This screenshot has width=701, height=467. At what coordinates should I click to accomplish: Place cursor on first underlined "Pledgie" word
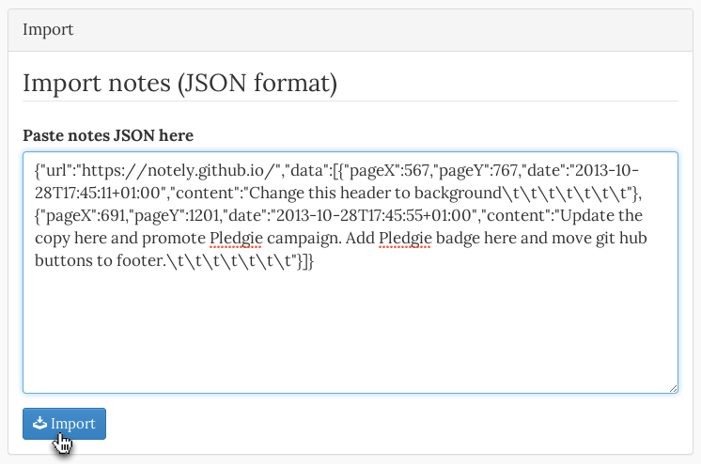pos(236,238)
